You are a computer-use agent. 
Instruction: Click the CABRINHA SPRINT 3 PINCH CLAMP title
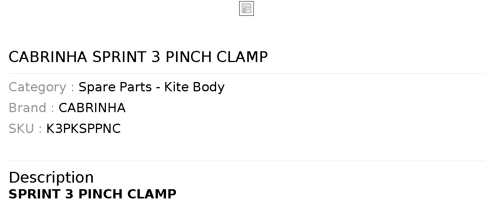tap(138, 57)
